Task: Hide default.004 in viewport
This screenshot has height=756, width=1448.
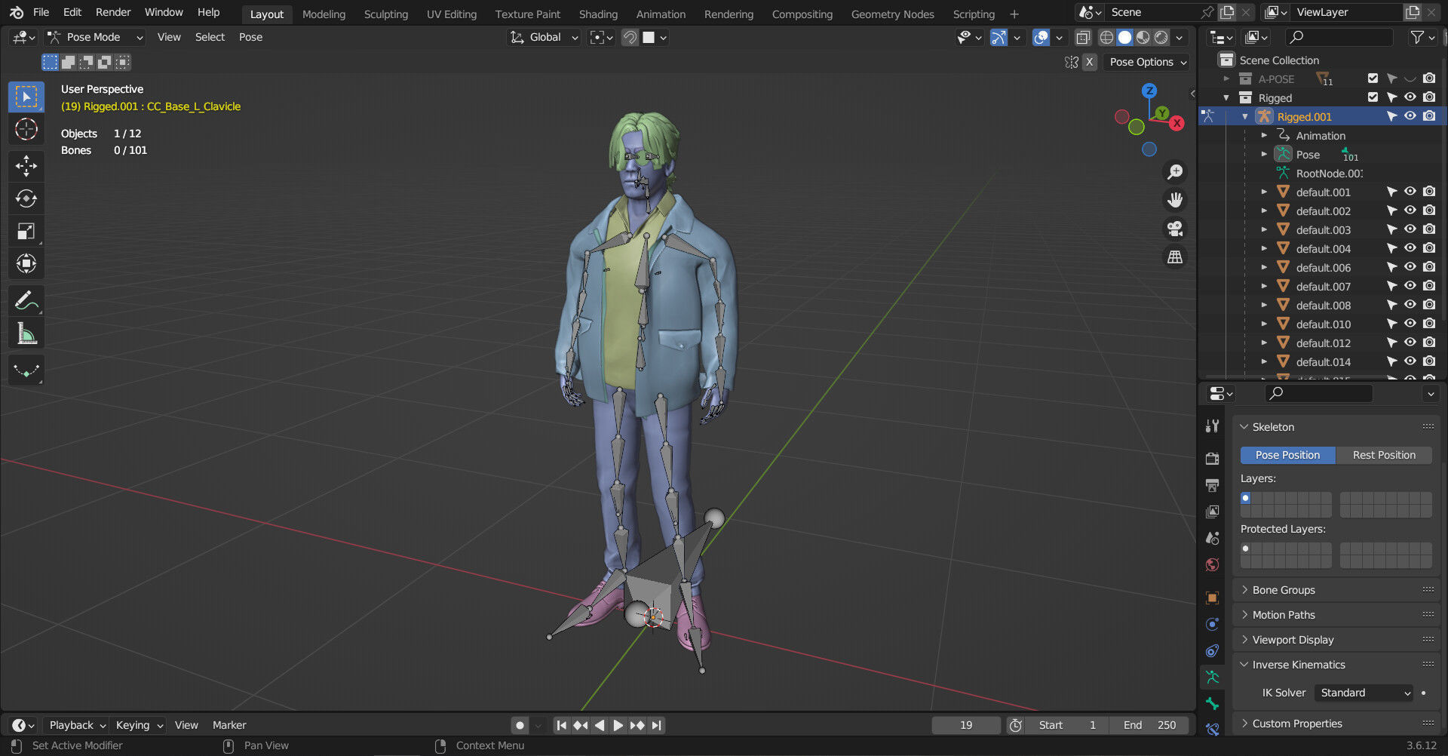Action: tap(1410, 248)
